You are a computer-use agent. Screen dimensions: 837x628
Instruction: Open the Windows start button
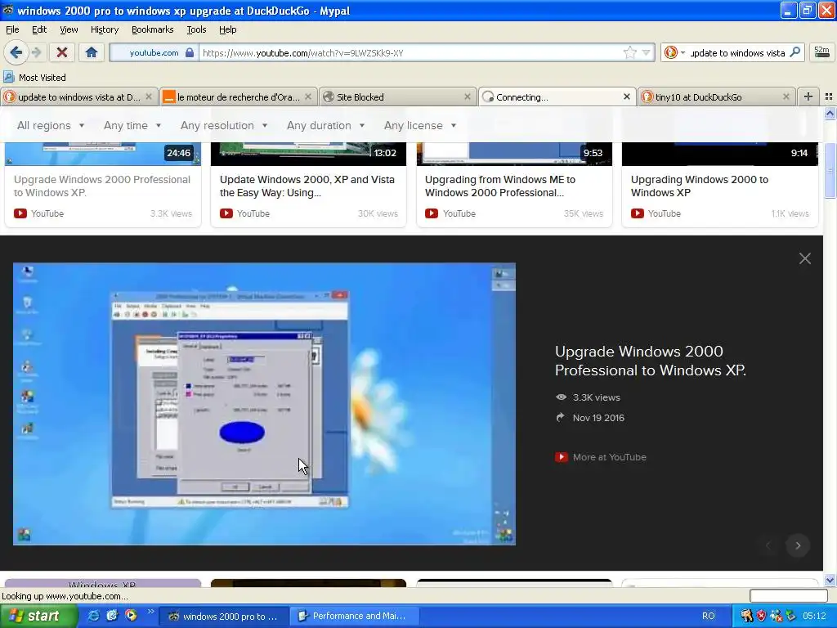coord(39,617)
